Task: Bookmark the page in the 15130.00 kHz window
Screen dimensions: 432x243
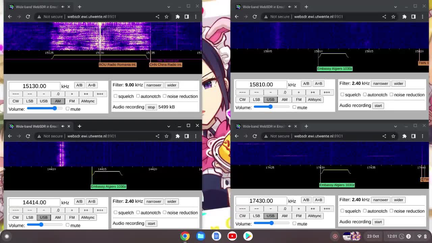Action: pos(166,17)
